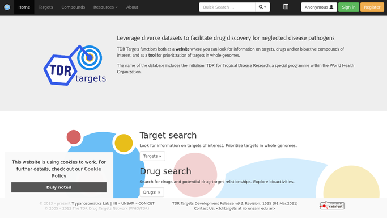Click the powered by Catalyst badge
Image resolution: width=387 pixels, height=218 pixels.
[x=332, y=206]
